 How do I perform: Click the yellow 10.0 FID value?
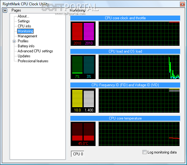[x=77, y=110]
